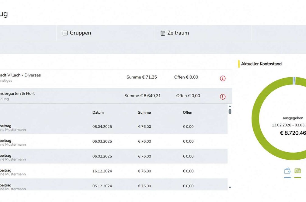Click the calendar icon beside Zeitraum
306x202 pixels.
(163, 33)
